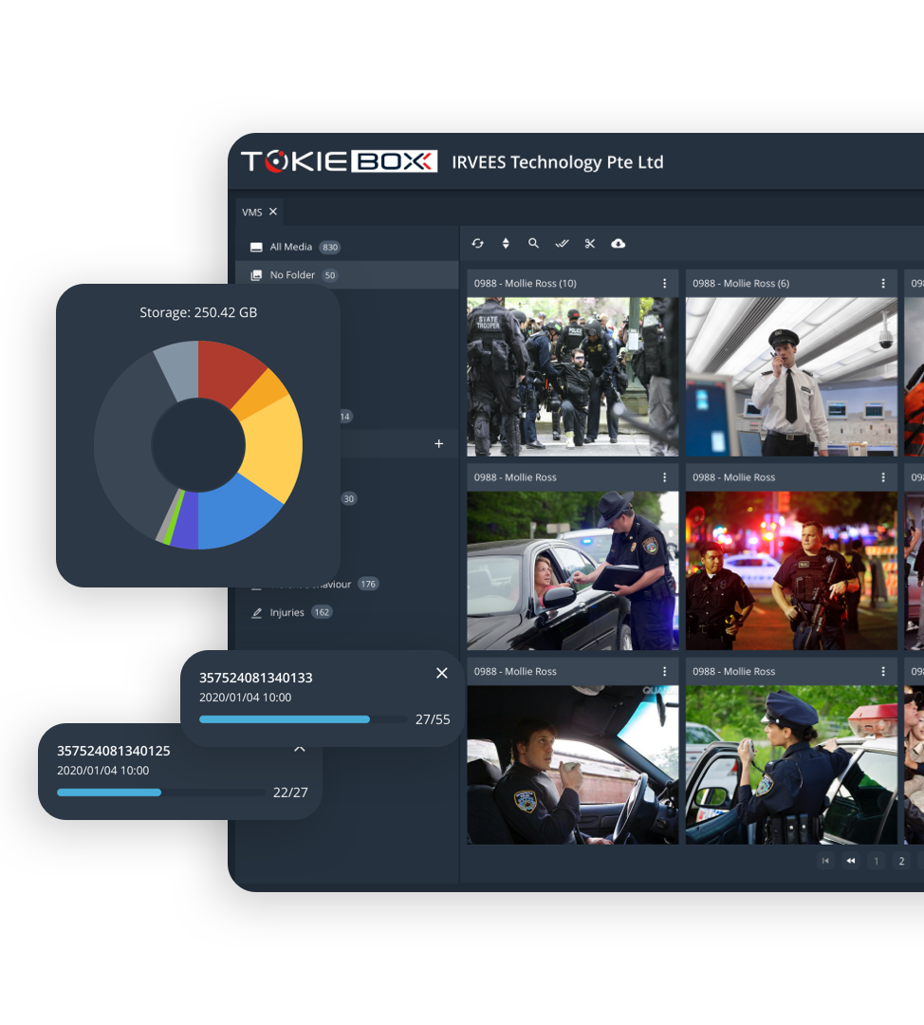Switch to the VMS tab
This screenshot has height=1025, width=924.
pyautogui.click(x=250, y=212)
